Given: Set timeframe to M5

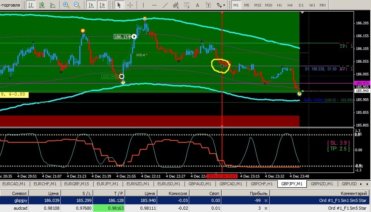Looking at the screenshot, I should click(246, 5).
